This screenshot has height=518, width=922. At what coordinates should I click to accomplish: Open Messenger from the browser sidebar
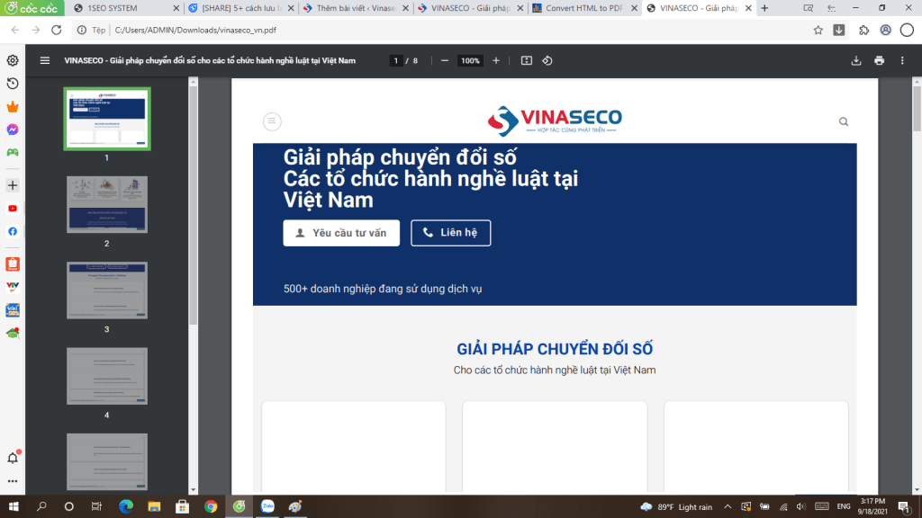point(13,129)
